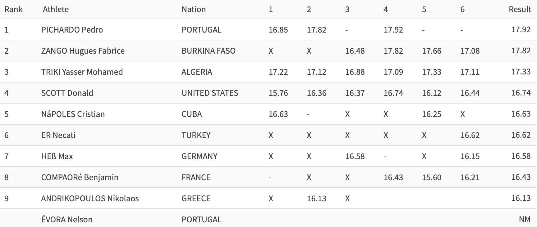Open COMPAORé Benjamin athlete entry

80,177
